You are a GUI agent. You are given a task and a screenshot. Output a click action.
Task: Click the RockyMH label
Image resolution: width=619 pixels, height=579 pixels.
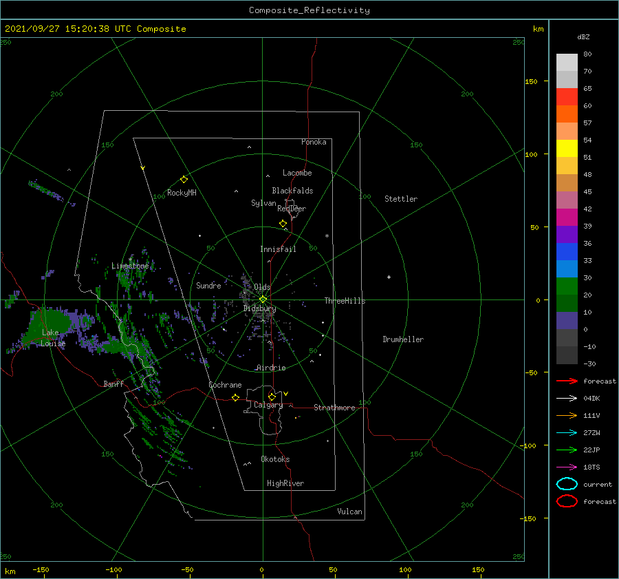click(182, 193)
